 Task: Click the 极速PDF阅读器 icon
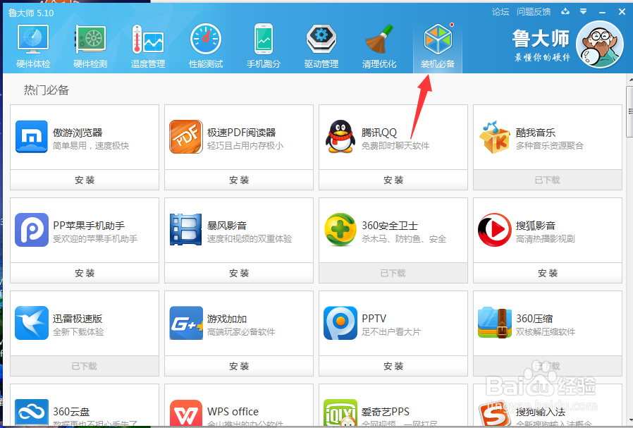pos(186,137)
